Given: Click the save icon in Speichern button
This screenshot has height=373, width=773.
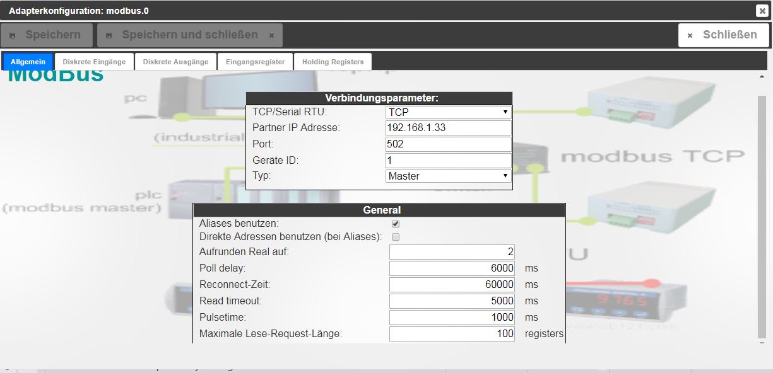Looking at the screenshot, I should pos(12,36).
